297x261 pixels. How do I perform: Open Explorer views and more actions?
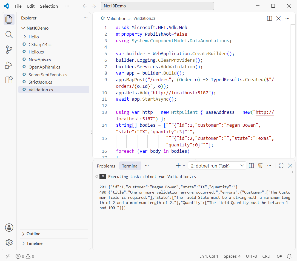(85, 18)
